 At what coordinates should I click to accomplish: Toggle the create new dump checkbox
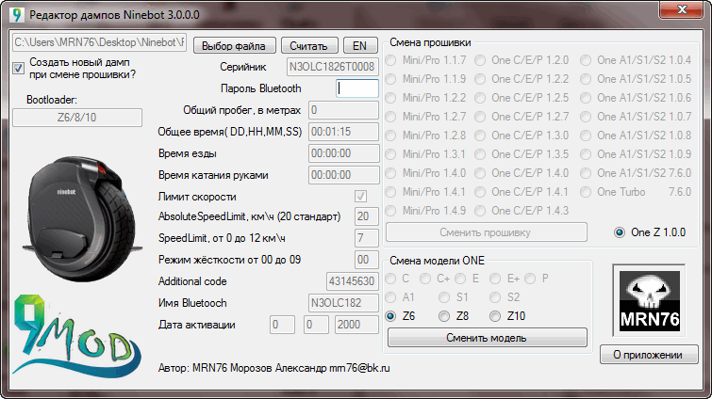(20, 67)
